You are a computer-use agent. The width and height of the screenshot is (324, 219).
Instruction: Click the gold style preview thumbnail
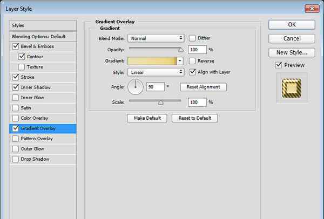(292, 88)
